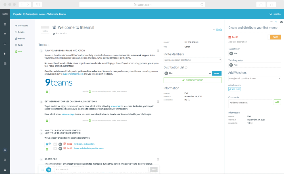Image resolution: width=284 pixels, height=174 pixels.
Task: Delete topic 1 with its trash icon
Action: [158, 51]
